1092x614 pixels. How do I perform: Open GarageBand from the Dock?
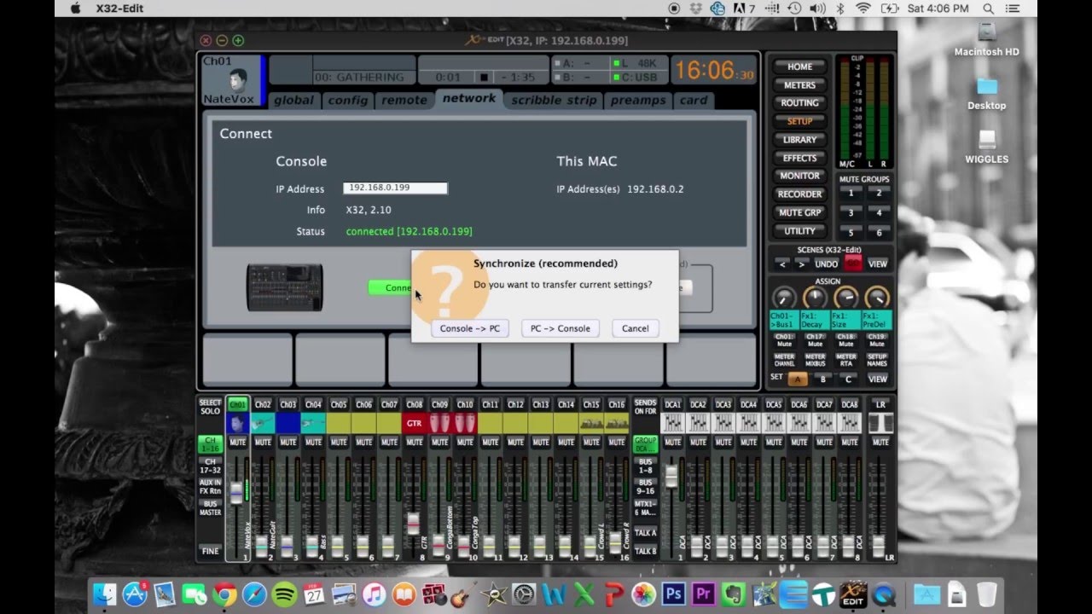point(464,594)
